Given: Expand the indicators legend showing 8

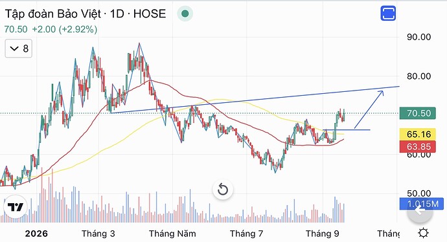Looking at the screenshot, I should tap(19, 49).
